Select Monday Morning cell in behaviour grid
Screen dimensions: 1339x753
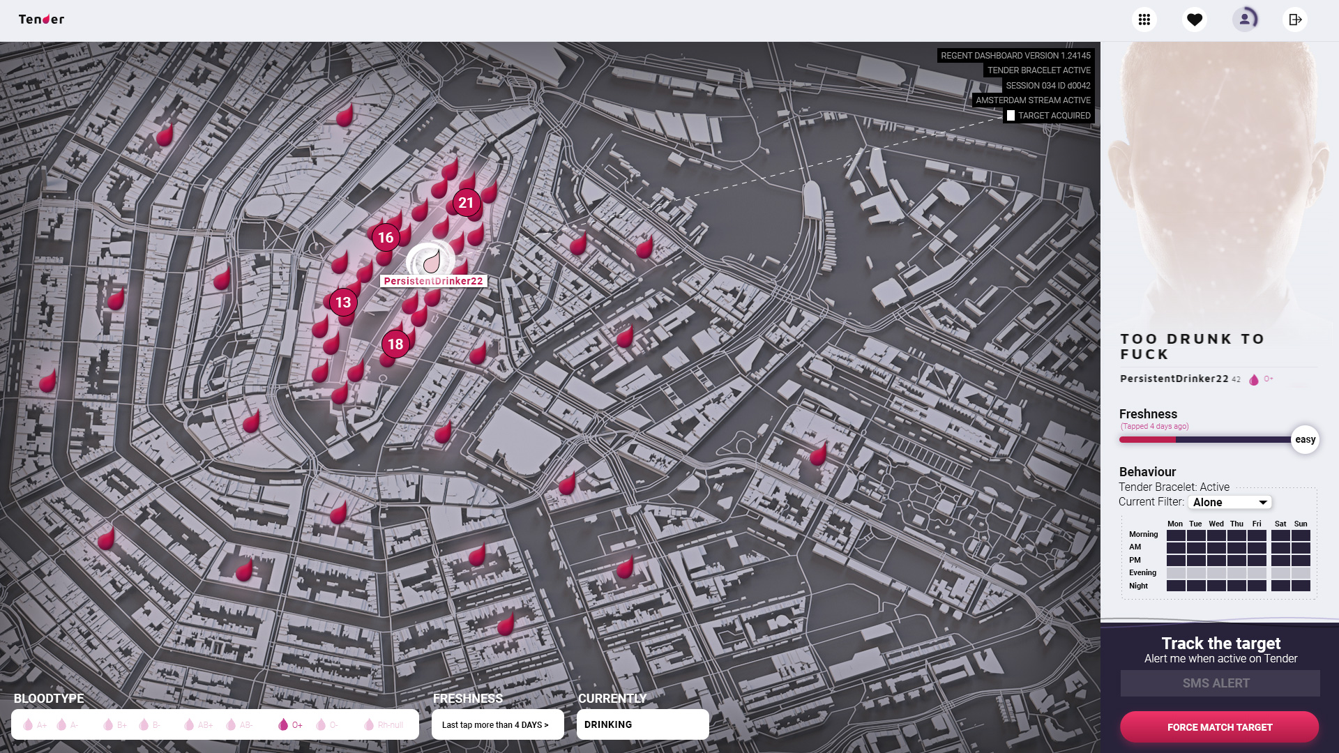tap(1175, 535)
